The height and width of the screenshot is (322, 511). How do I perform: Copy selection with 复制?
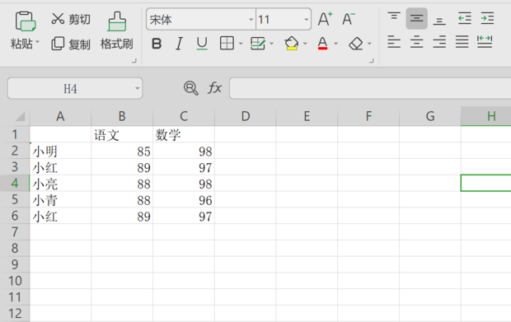[x=71, y=44]
